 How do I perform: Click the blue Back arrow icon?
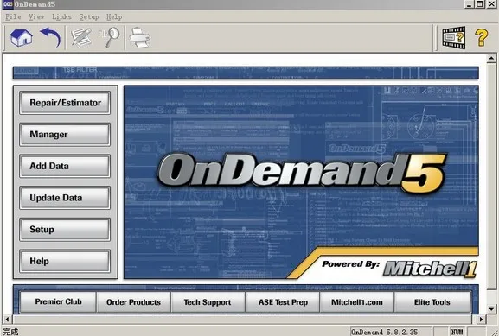pos(50,37)
